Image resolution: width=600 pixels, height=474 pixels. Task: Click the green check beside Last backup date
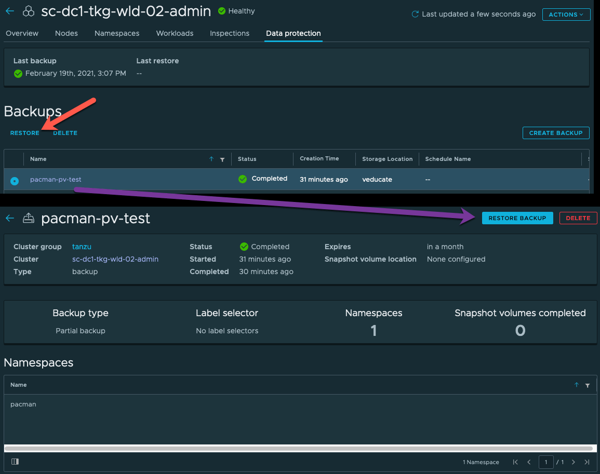pos(18,73)
